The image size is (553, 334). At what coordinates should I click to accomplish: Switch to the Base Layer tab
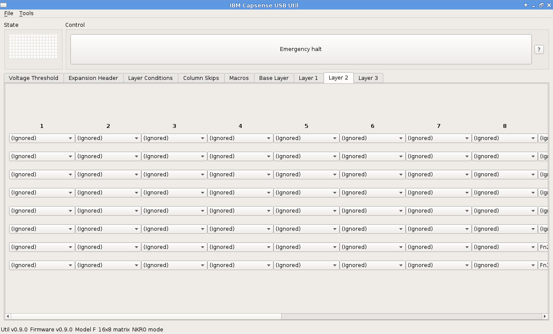coord(274,78)
